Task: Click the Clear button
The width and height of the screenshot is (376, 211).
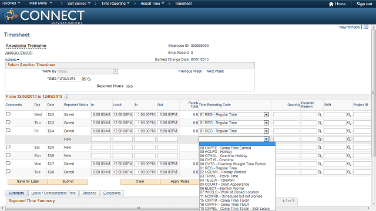Action: (x=140, y=182)
